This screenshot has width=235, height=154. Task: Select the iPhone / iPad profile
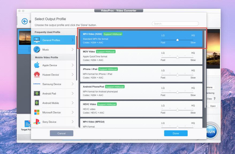141,74
